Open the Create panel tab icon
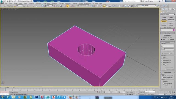The image size is (176, 99). [x=161, y=9]
